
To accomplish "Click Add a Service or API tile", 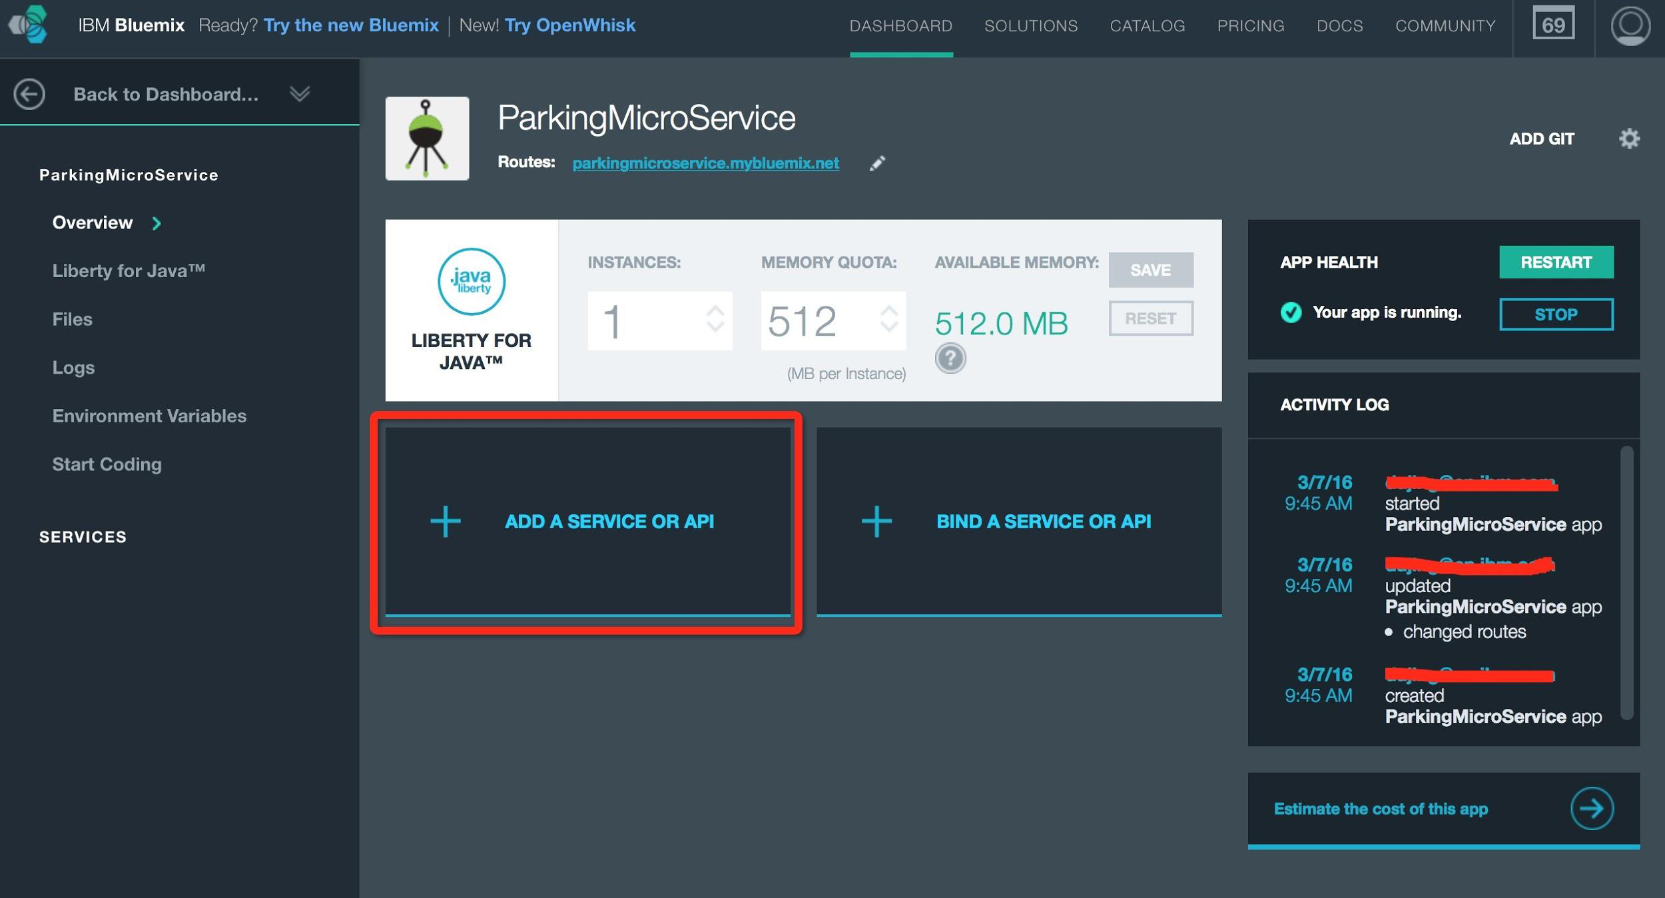I will pyautogui.click(x=588, y=522).
